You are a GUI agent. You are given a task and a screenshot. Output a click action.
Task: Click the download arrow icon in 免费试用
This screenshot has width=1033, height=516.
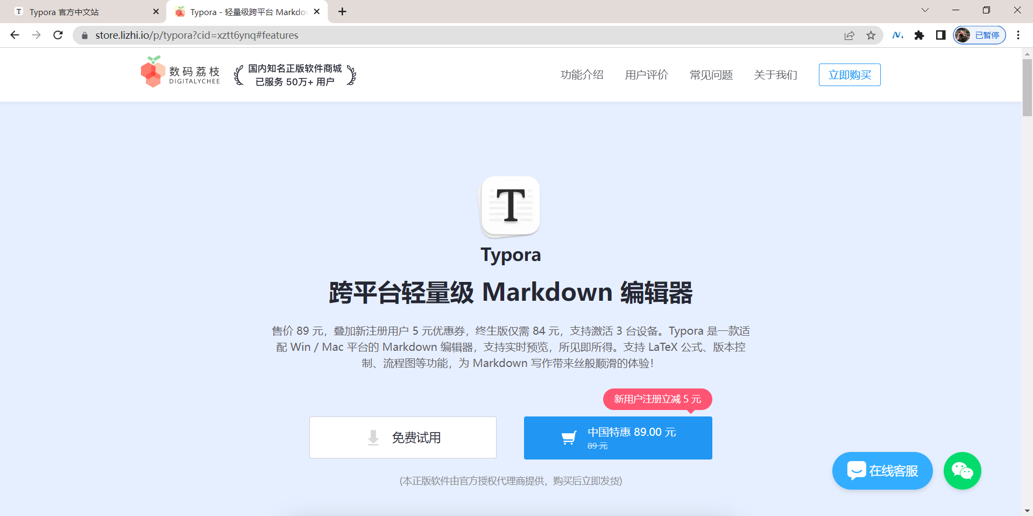tap(373, 437)
